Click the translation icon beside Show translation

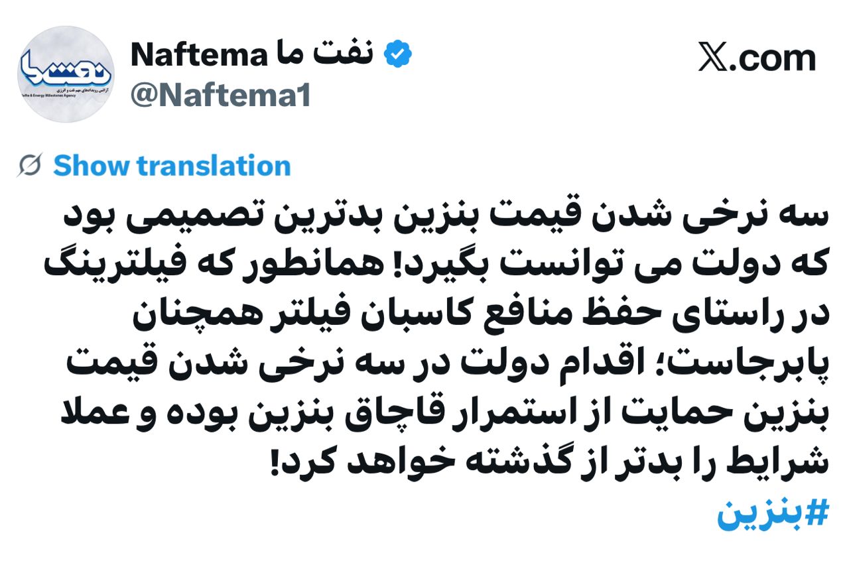coord(29,166)
